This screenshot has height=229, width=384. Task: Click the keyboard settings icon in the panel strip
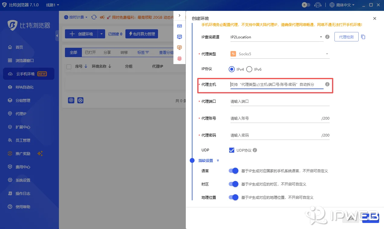pyautogui.click(x=179, y=26)
